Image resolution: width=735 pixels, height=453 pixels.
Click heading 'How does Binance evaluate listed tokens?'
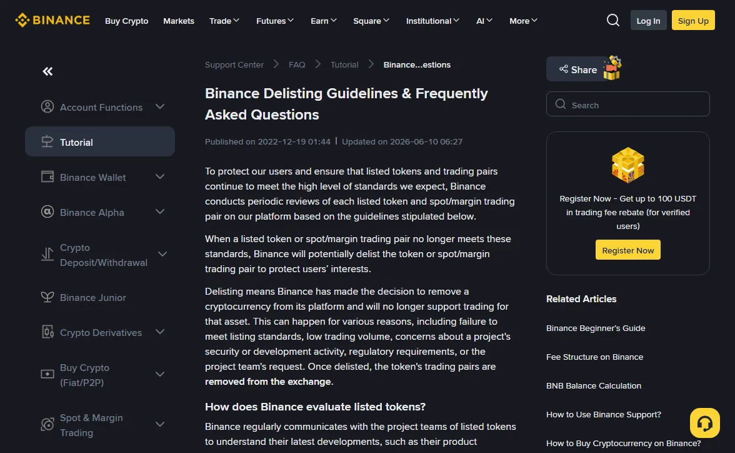point(315,407)
